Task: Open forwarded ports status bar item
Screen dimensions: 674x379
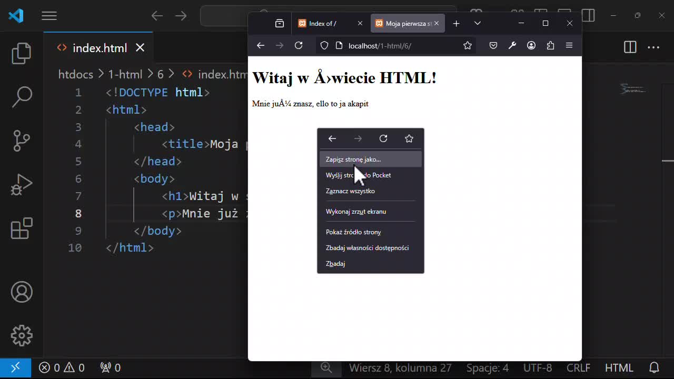Action: click(111, 367)
